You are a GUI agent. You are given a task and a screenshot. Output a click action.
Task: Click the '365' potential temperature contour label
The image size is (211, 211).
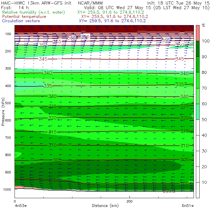(85, 36)
